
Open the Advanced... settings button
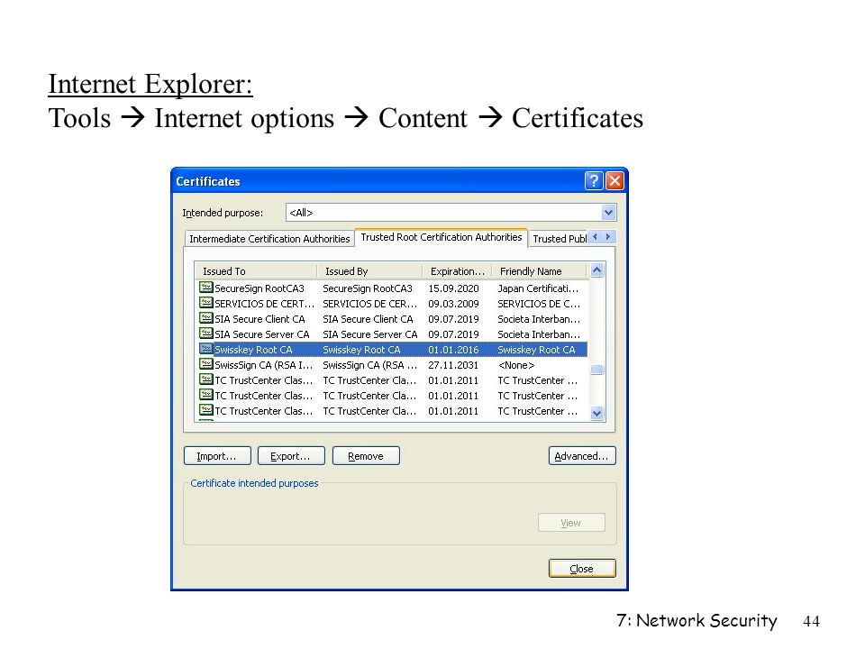click(x=582, y=456)
